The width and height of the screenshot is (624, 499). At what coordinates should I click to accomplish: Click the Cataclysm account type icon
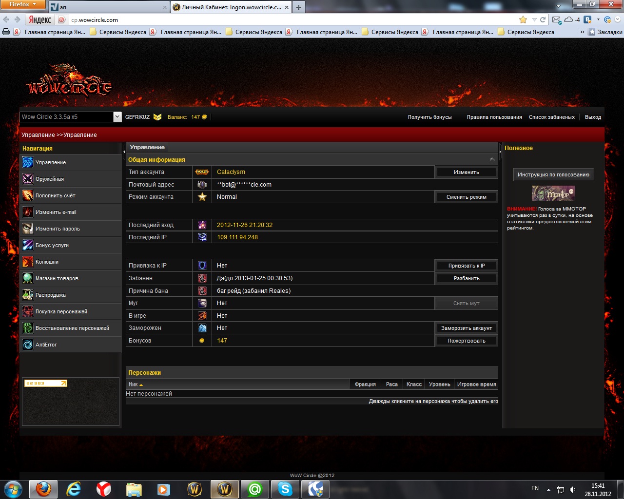coord(202,172)
